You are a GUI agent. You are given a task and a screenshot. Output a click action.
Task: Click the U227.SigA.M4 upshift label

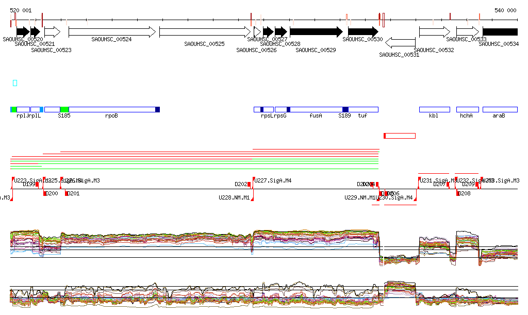click(273, 181)
